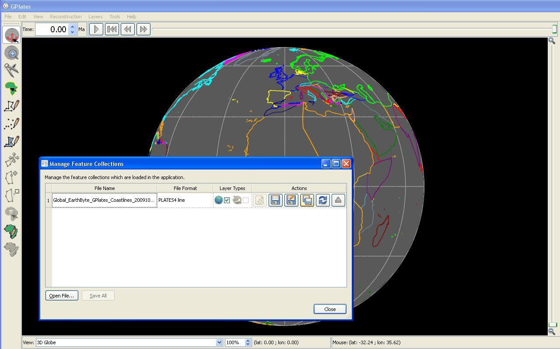The height and width of the screenshot is (349, 560).
Task: Activate the Digitise Multi-point tool
Action: (11, 123)
